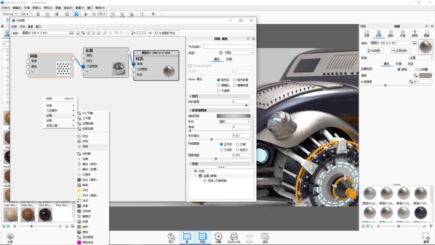Click the down arrow icon in main toolbar

point(85,14)
